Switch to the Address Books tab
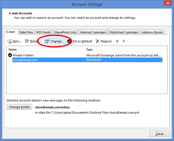The width and height of the screenshot is (174, 141). 152,32
